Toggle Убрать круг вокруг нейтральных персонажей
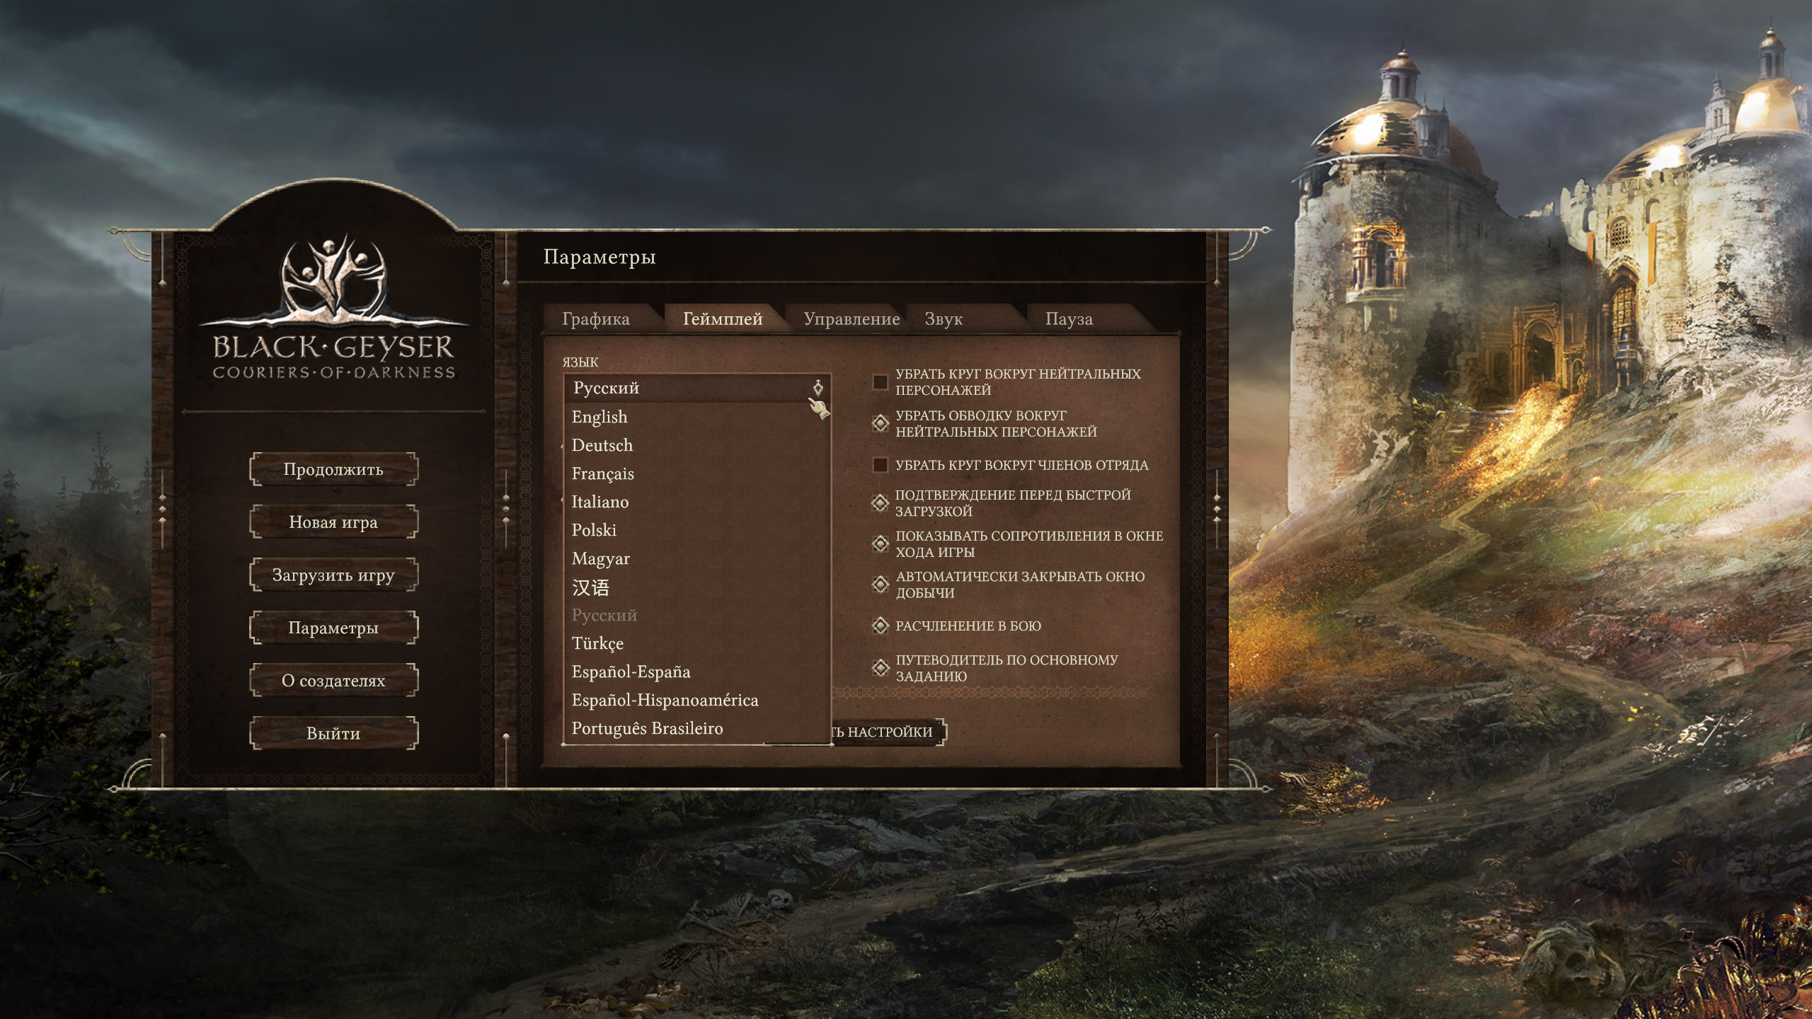The height and width of the screenshot is (1019, 1812). 881,382
